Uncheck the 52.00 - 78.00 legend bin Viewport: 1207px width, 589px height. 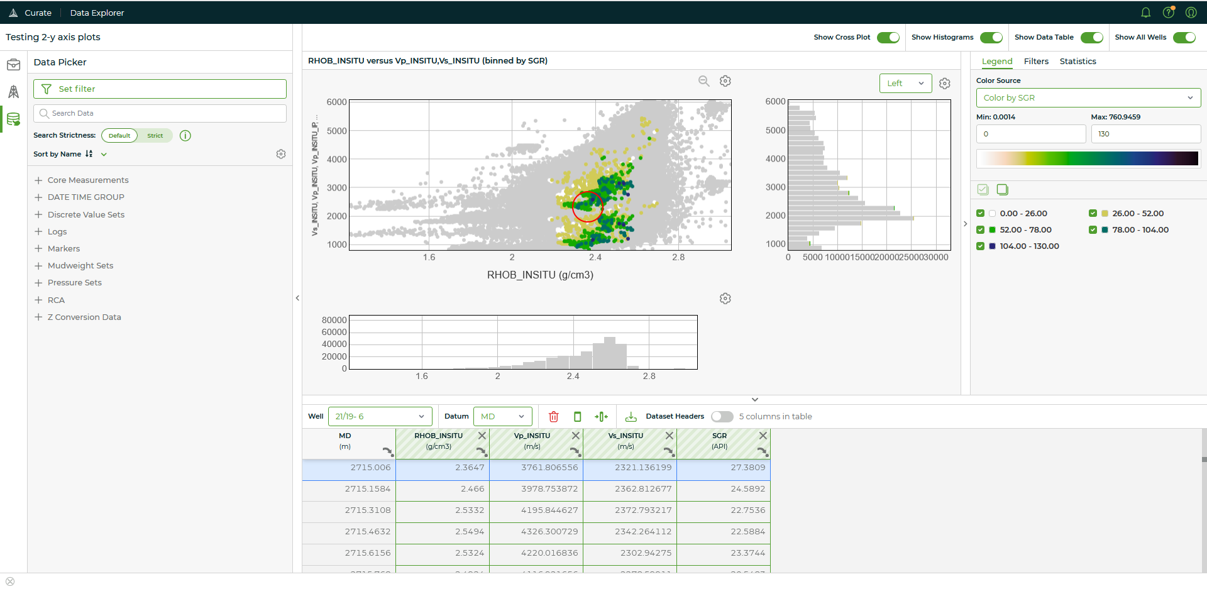pos(980,230)
